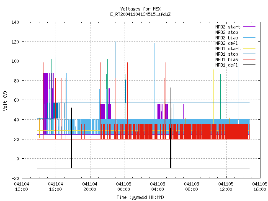Click the purple NPD2 start legend line
Viewport: 268px width, 201px height.
250,27
